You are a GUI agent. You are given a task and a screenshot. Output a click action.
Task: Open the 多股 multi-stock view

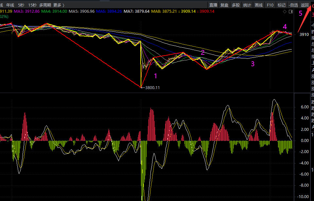click(x=235, y=5)
